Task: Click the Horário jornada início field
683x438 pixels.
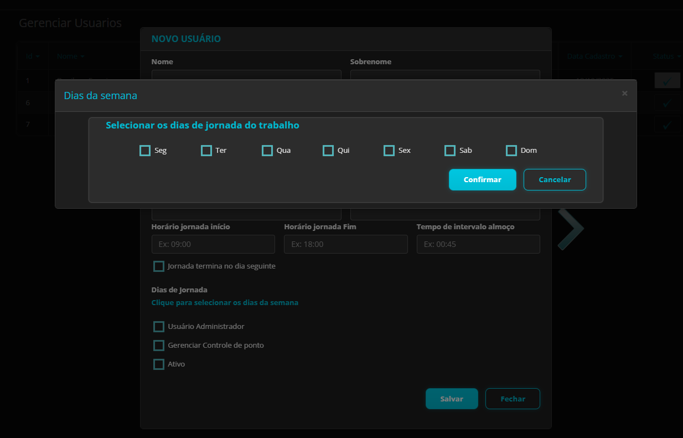Action: tap(213, 244)
